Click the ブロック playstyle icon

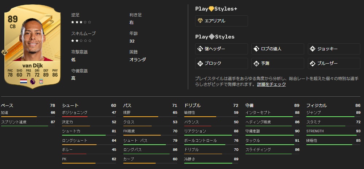click(x=200, y=63)
